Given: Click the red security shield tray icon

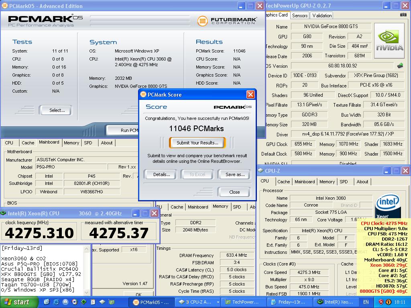Looking at the screenshot, I should point(381,302).
